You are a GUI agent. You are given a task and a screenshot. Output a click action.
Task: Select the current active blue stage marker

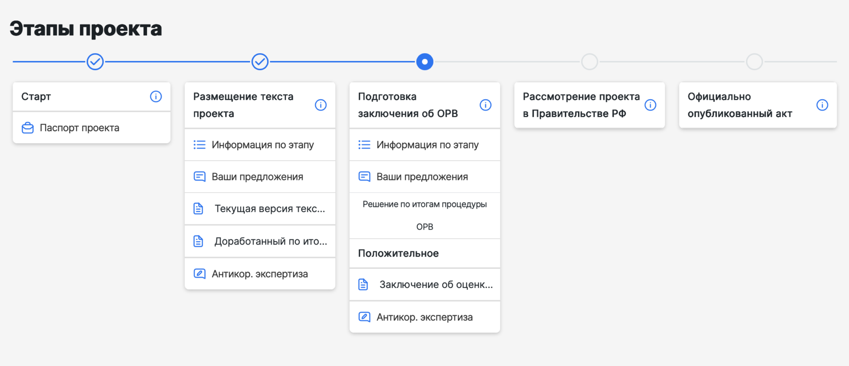point(425,62)
